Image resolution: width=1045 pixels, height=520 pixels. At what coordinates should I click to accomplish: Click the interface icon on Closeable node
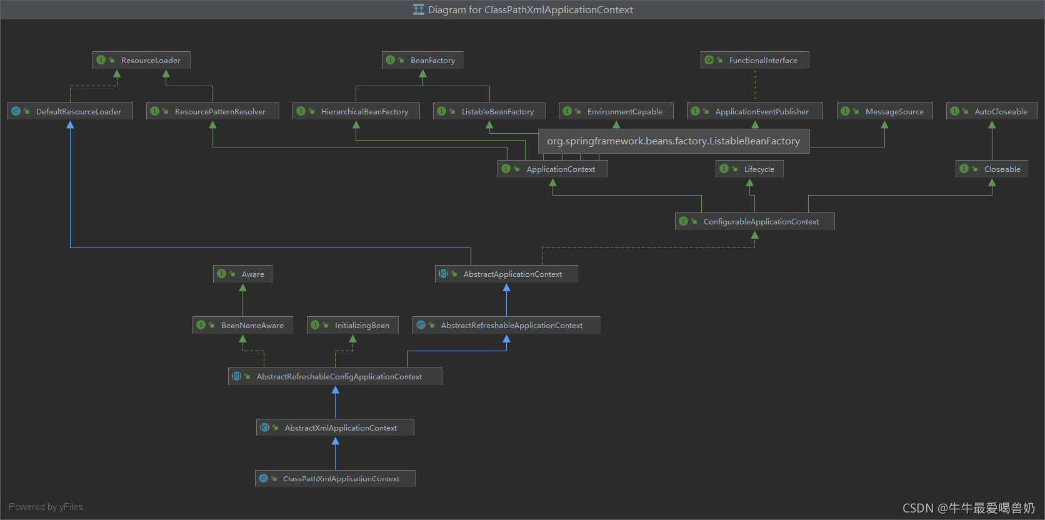coord(964,169)
